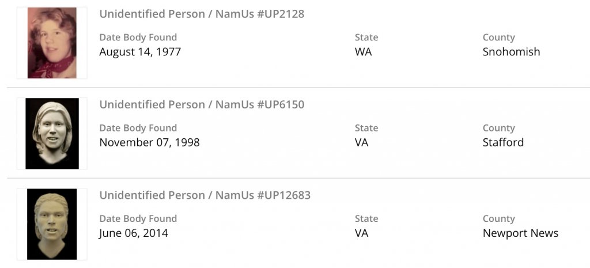
Task: Click the date November 07, 1998
Action: pos(149,142)
